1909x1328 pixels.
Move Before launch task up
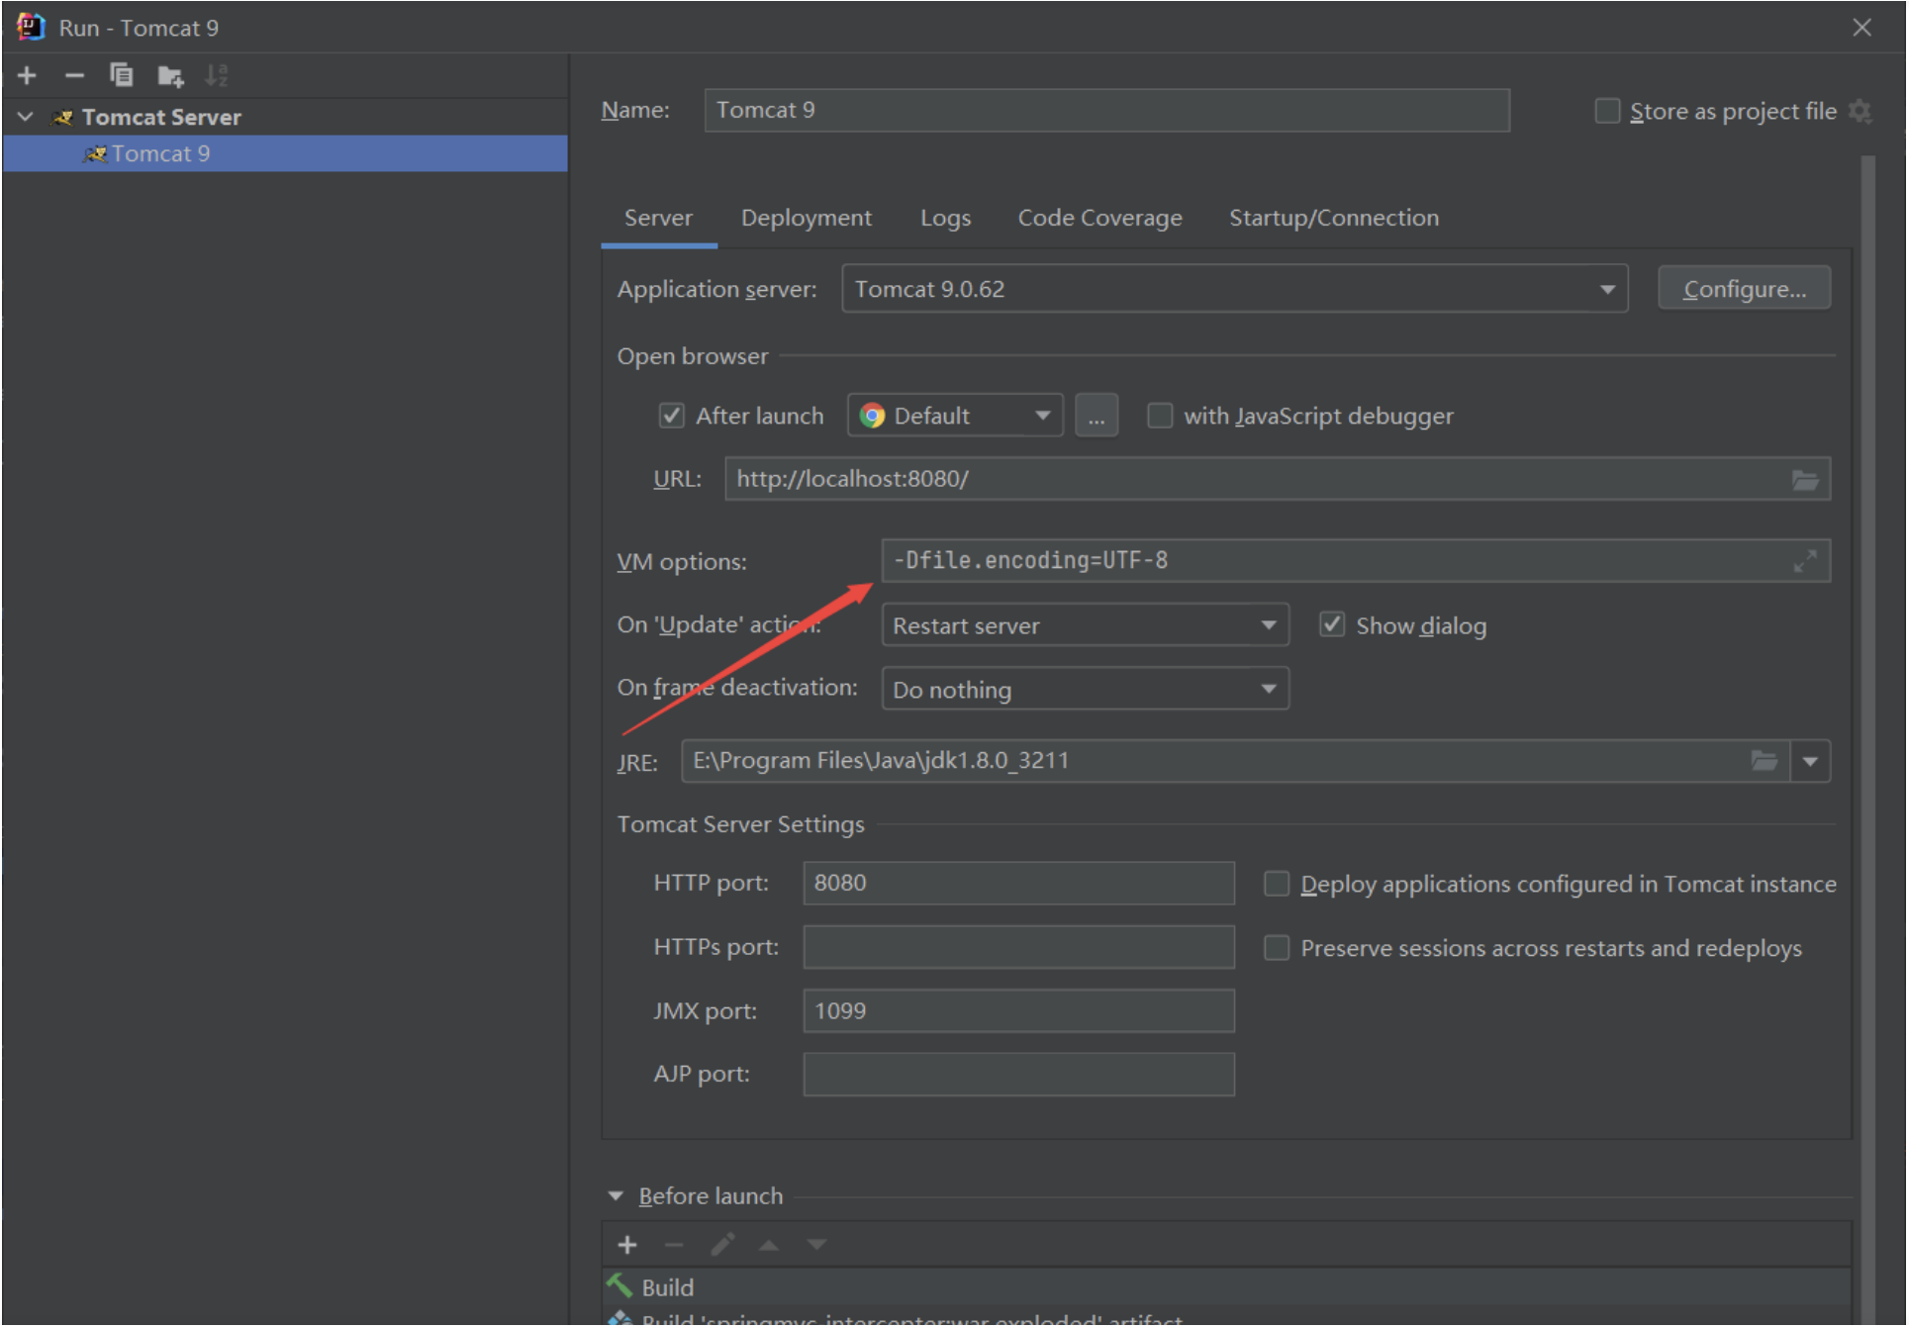[769, 1245]
